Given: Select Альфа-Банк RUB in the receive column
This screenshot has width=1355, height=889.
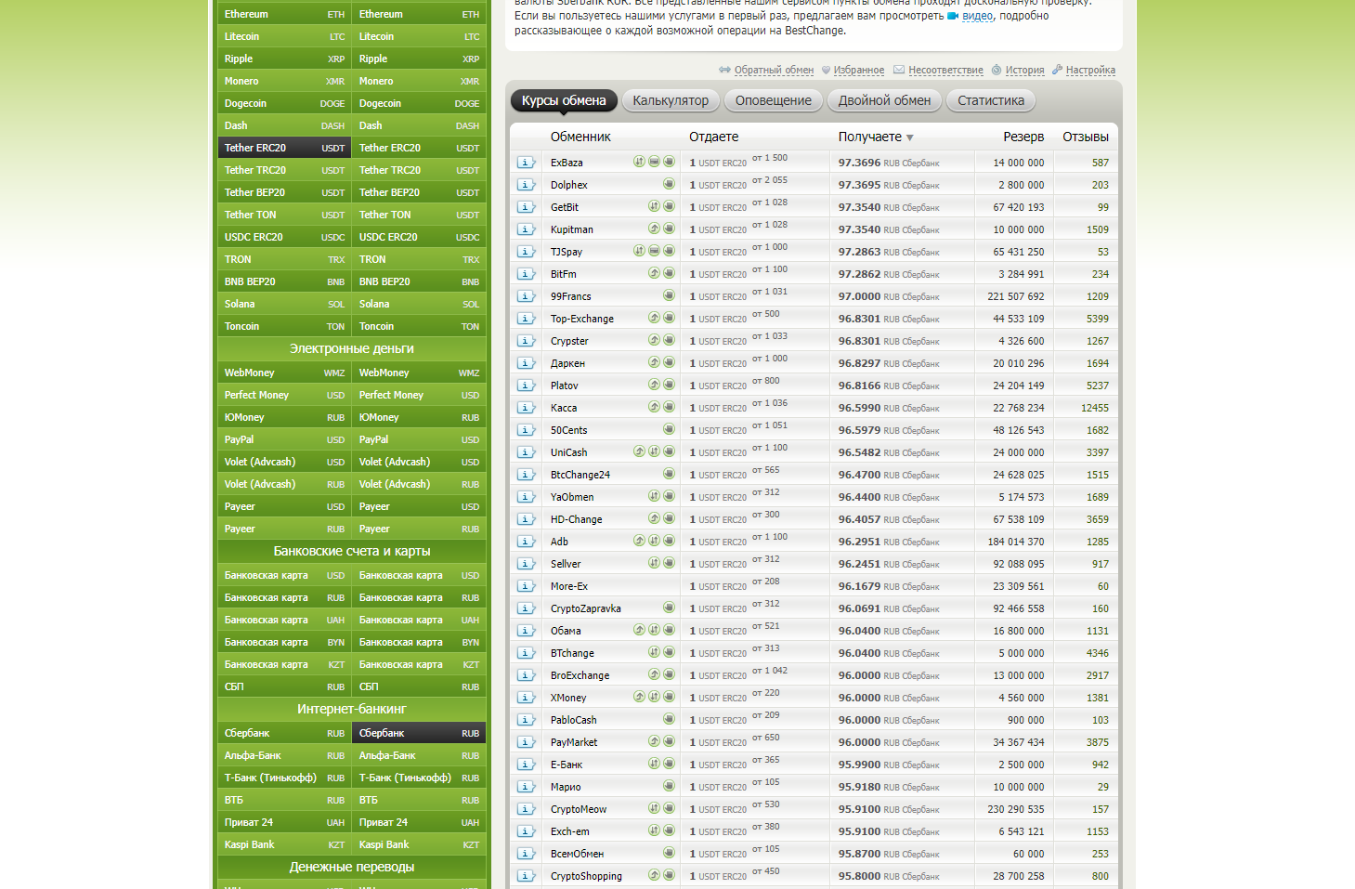Looking at the screenshot, I should [x=385, y=755].
